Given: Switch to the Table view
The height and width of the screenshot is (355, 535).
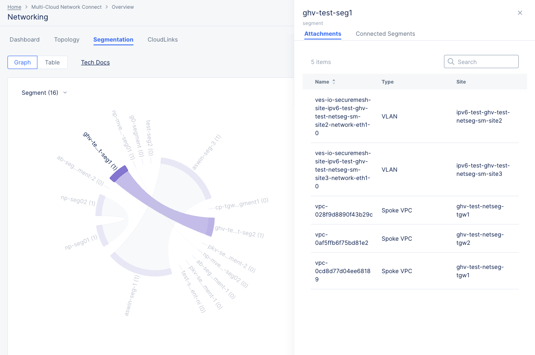Looking at the screenshot, I should tap(52, 62).
